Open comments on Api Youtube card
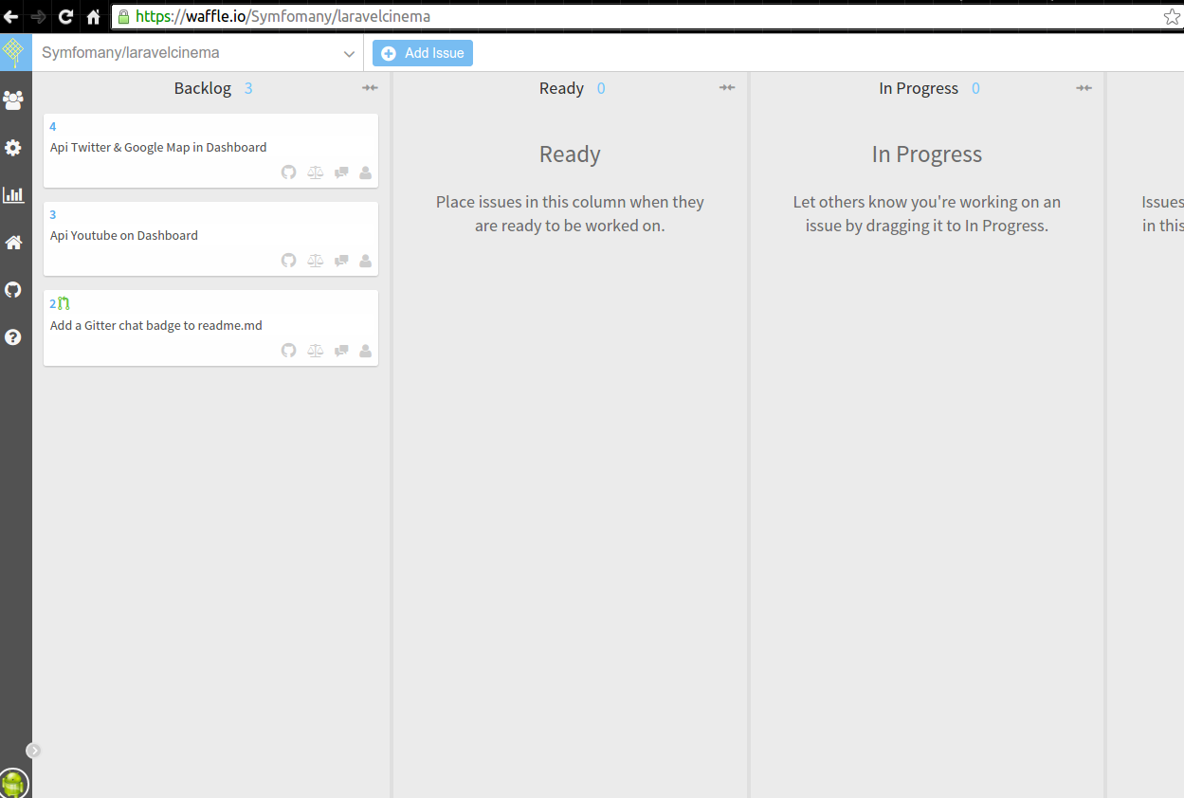Viewport: 1184px width, 798px height. [x=341, y=261]
